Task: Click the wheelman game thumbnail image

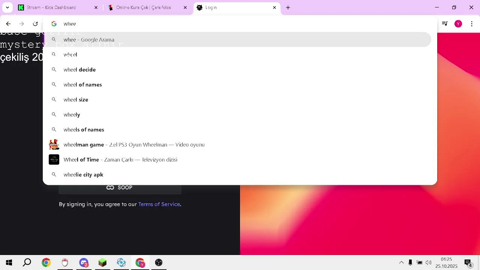Action: tap(54, 144)
